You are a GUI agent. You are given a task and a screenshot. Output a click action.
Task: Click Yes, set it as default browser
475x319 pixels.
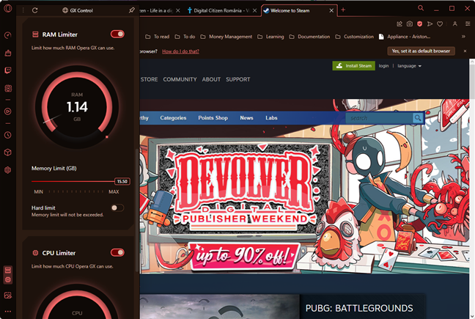point(421,51)
